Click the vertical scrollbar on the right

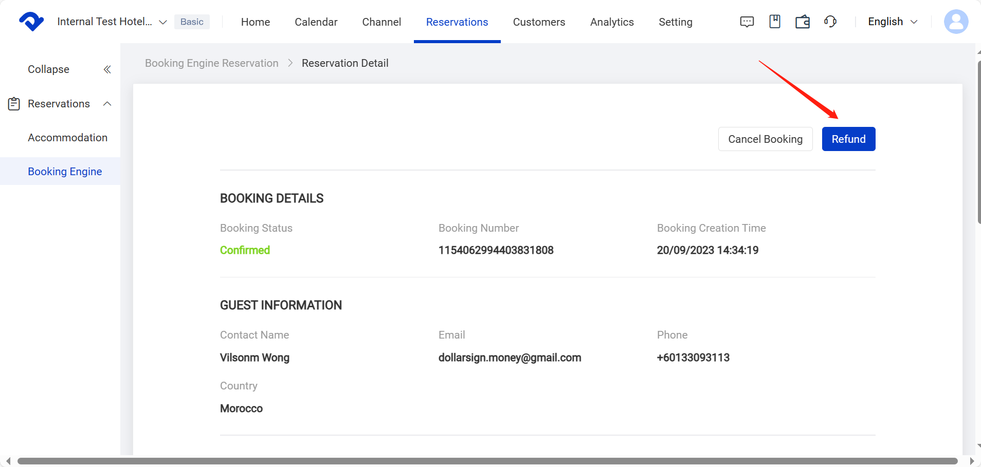click(978, 143)
